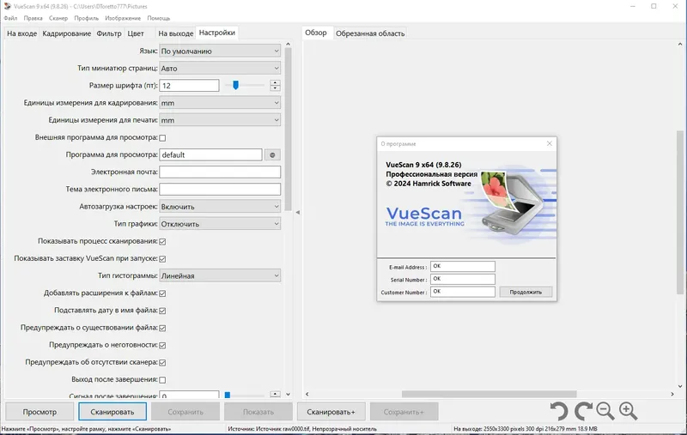Open the «Язык» dropdown
Image resolution: width=687 pixels, height=435 pixels.
point(220,51)
